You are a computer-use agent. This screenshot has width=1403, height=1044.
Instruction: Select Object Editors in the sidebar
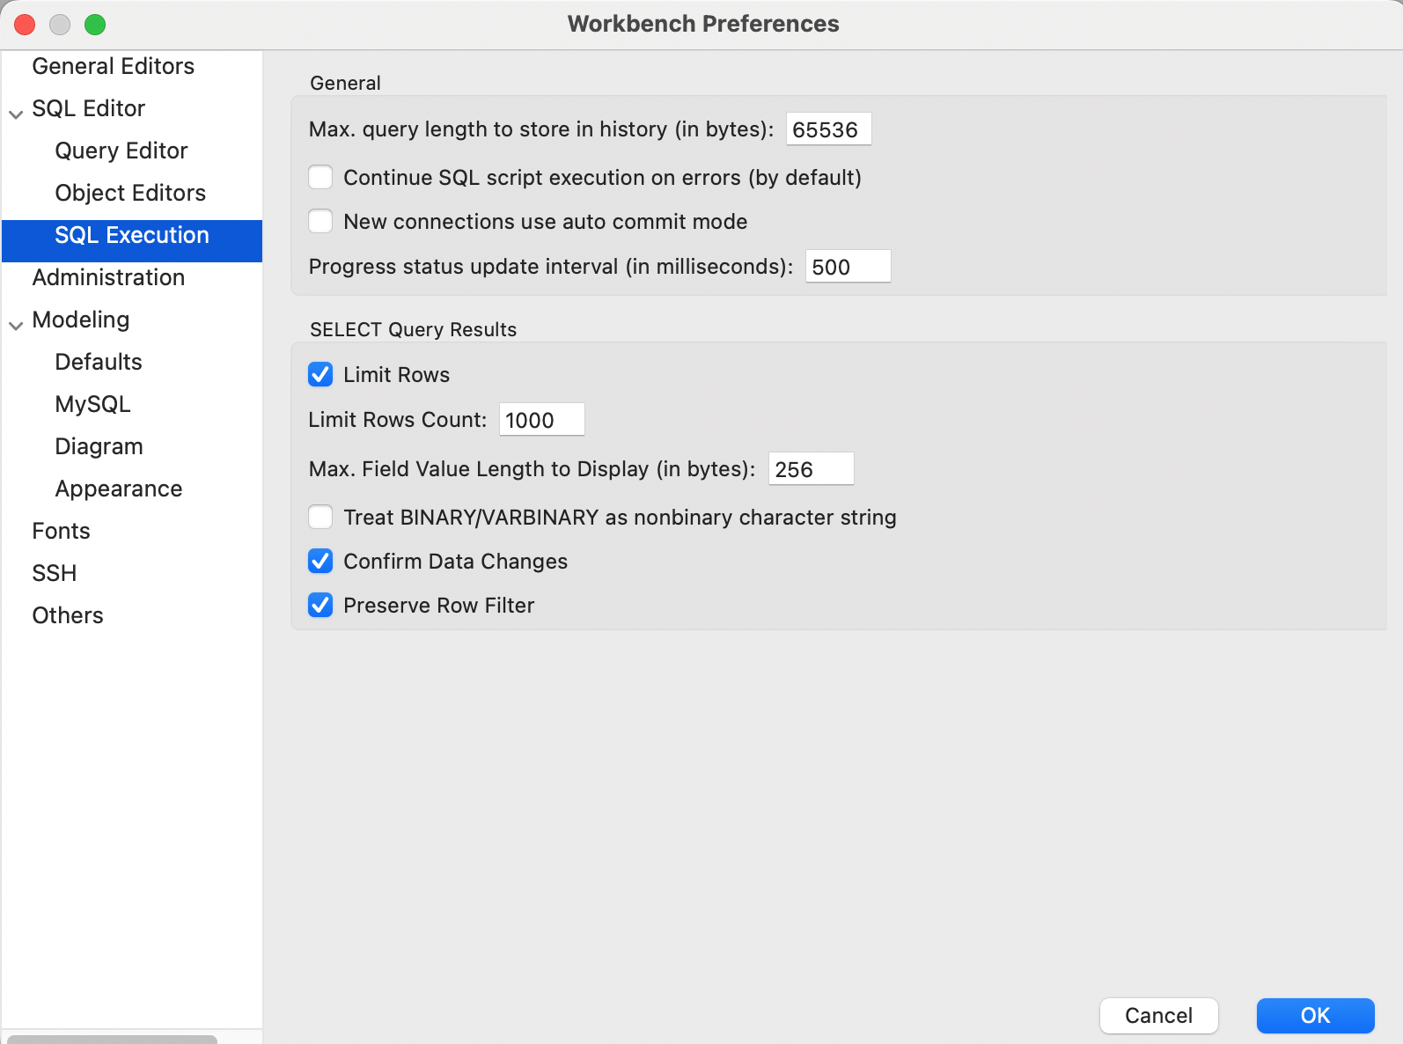pos(130,193)
